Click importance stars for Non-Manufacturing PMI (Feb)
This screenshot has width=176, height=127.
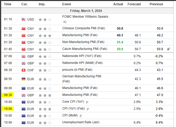point(45,42)
